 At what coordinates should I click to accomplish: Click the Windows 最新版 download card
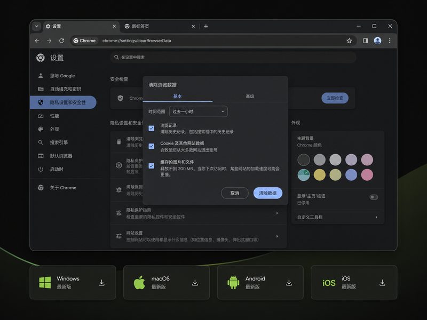pos(73,283)
